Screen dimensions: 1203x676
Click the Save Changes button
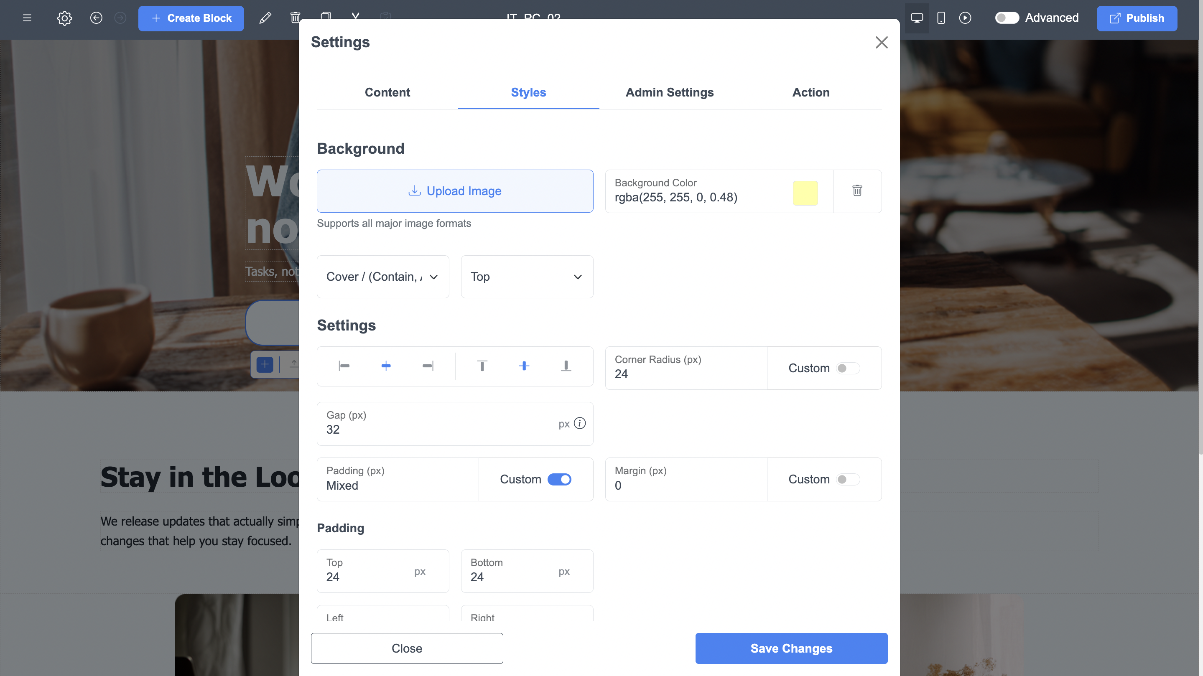(791, 648)
